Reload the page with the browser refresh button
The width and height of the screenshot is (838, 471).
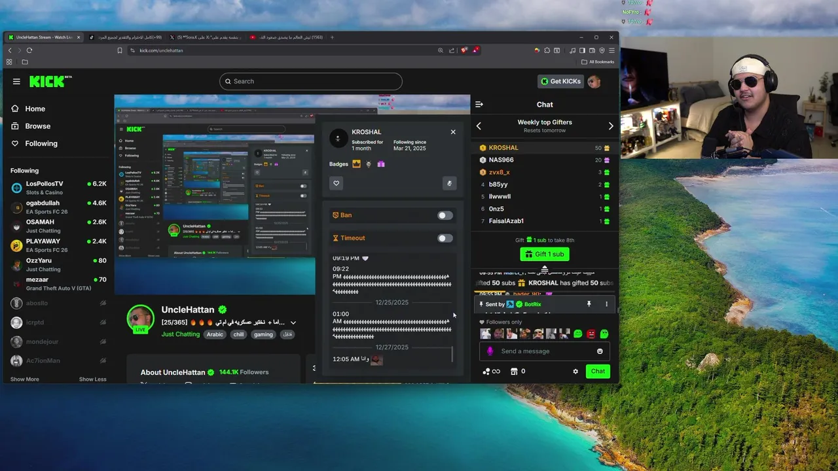pyautogui.click(x=29, y=50)
